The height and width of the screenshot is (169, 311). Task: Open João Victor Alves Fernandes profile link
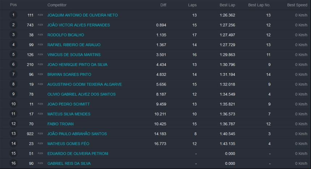[79, 25]
